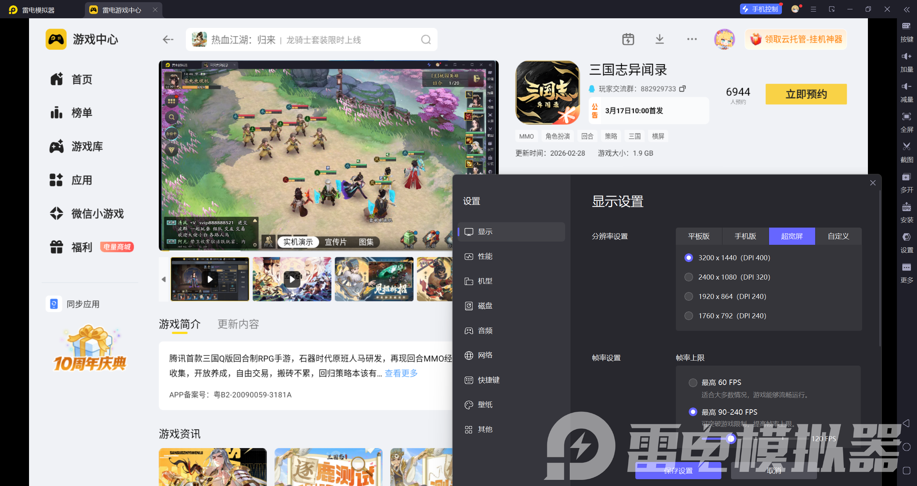
Task: Click the search magnifier icon
Action: pos(426,39)
